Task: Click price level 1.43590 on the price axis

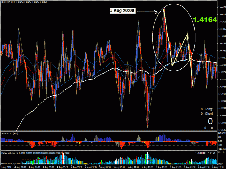Action: coord(222,123)
